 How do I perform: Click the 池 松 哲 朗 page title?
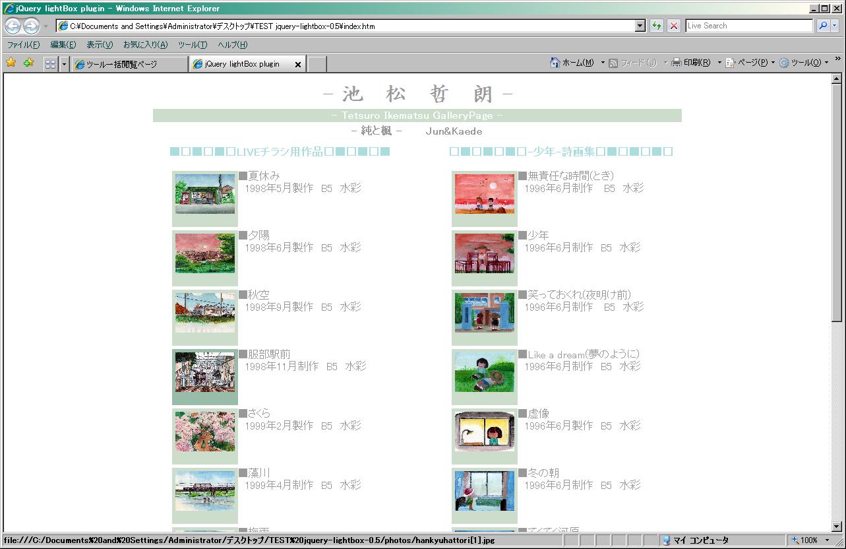coord(417,94)
